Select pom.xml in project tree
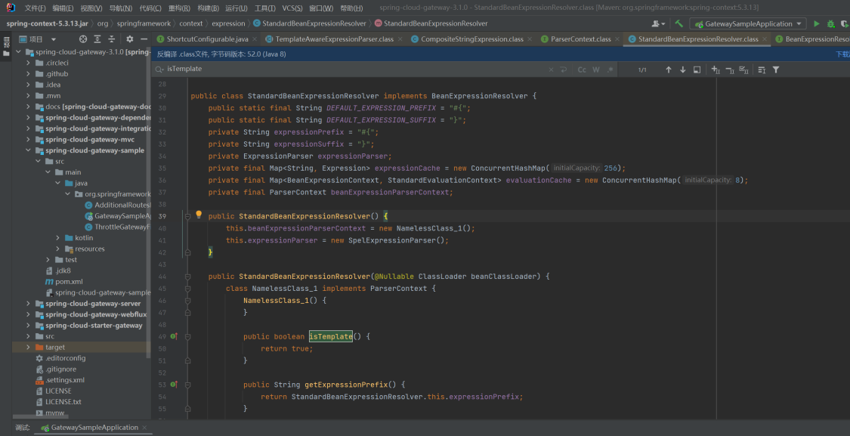This screenshot has width=850, height=436. [x=69, y=281]
